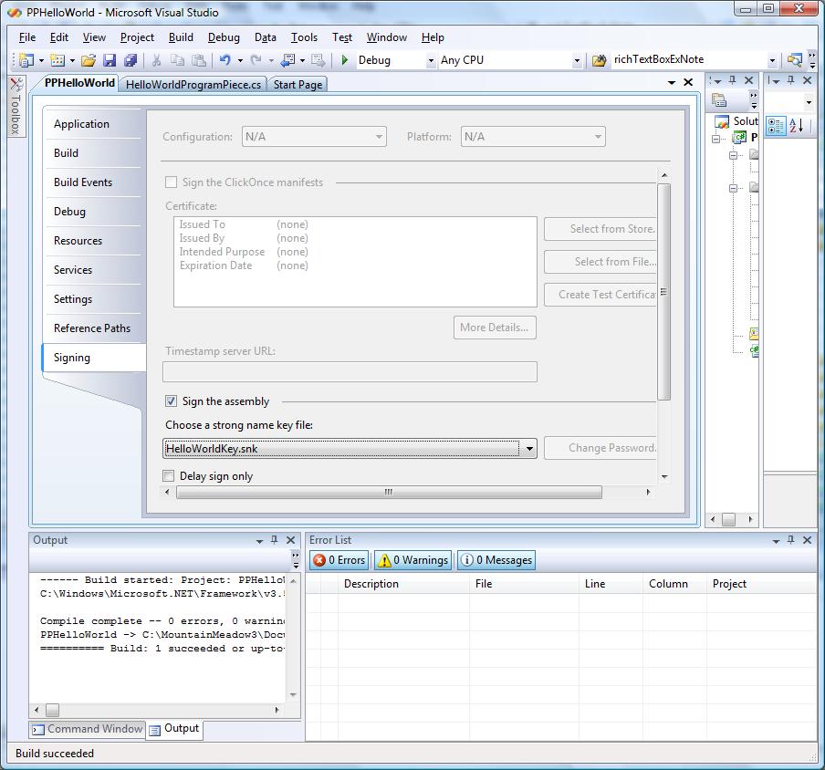Open the Reference Paths properties page
825x770 pixels.
92,328
